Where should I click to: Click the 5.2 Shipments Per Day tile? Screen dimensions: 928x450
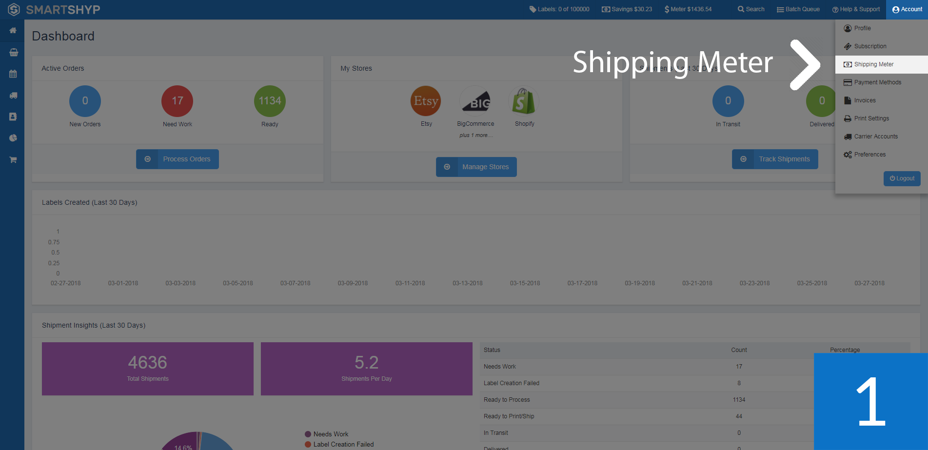tap(367, 369)
